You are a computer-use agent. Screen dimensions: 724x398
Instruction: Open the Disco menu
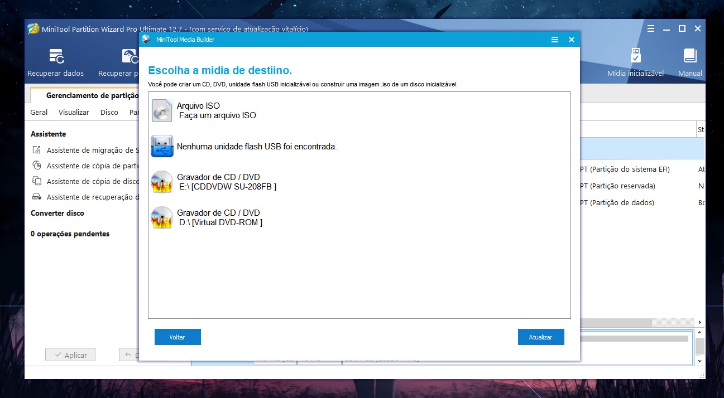[109, 112]
